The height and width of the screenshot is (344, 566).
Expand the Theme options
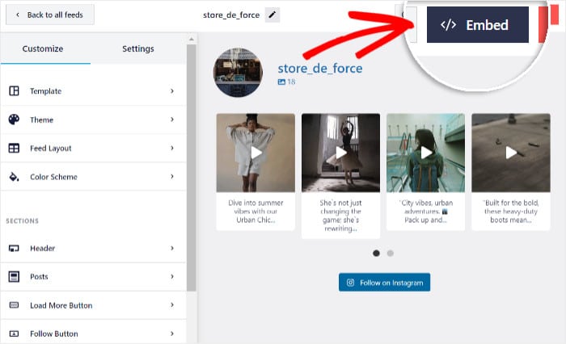[172, 120]
